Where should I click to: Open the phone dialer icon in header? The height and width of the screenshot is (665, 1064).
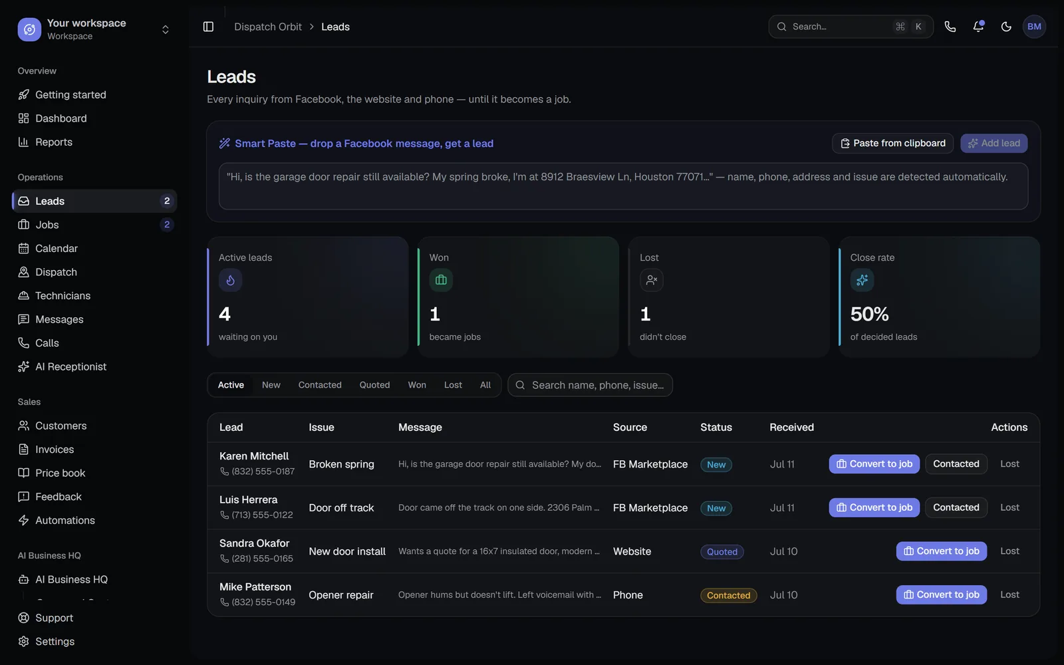[x=950, y=27]
